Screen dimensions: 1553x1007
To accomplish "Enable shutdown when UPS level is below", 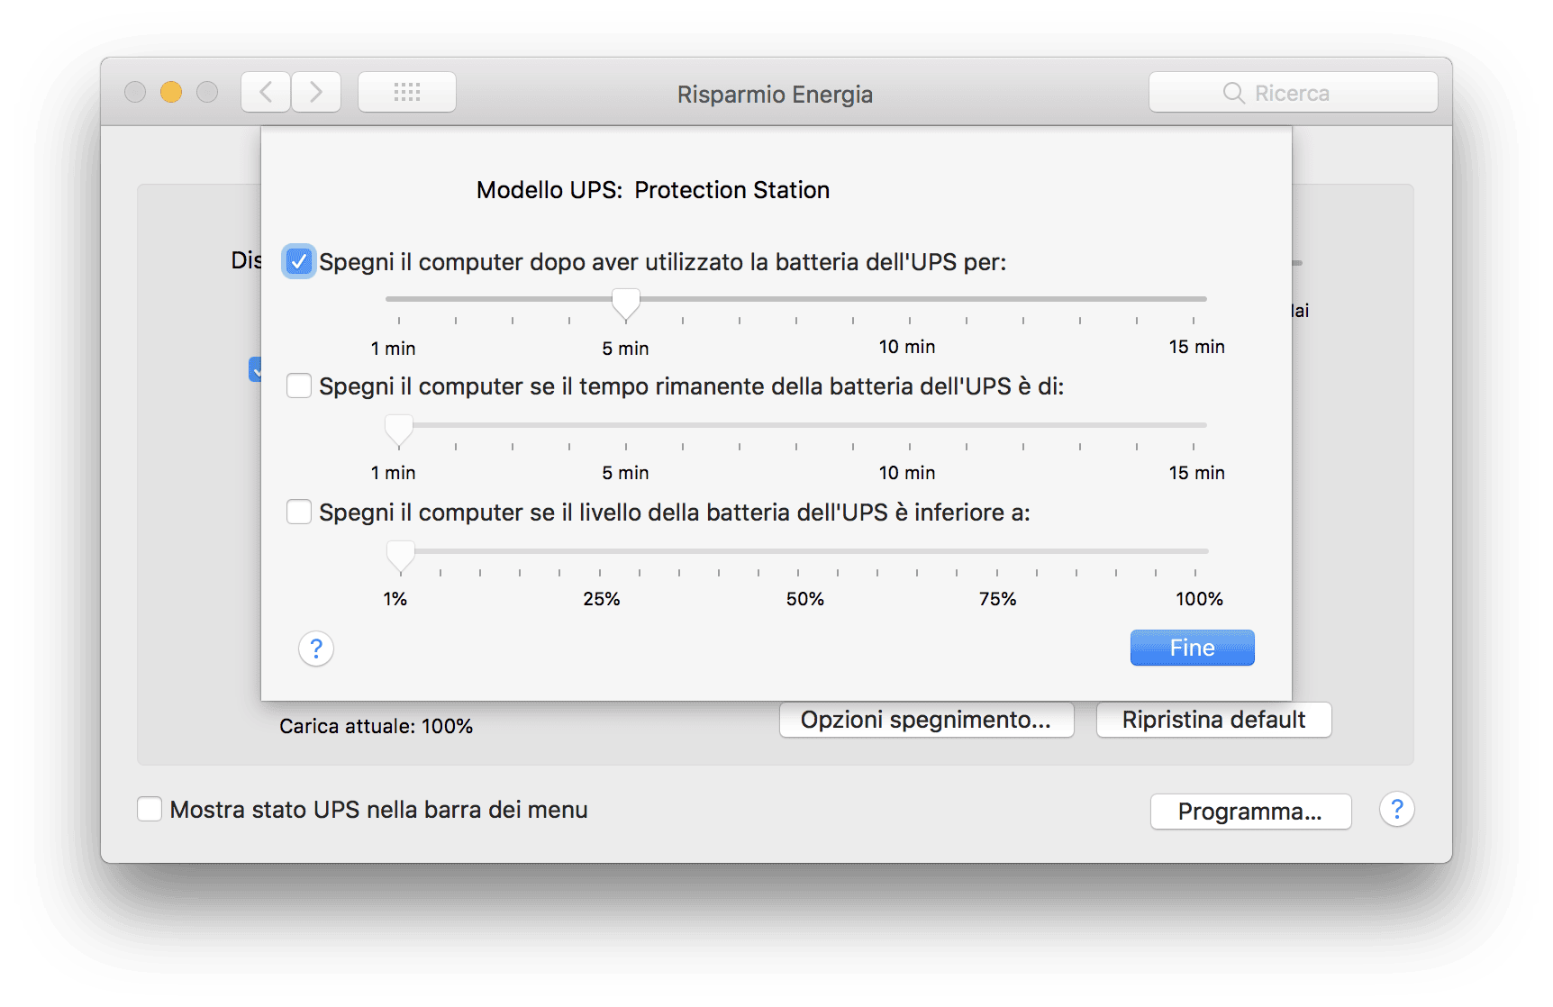I will (299, 512).
